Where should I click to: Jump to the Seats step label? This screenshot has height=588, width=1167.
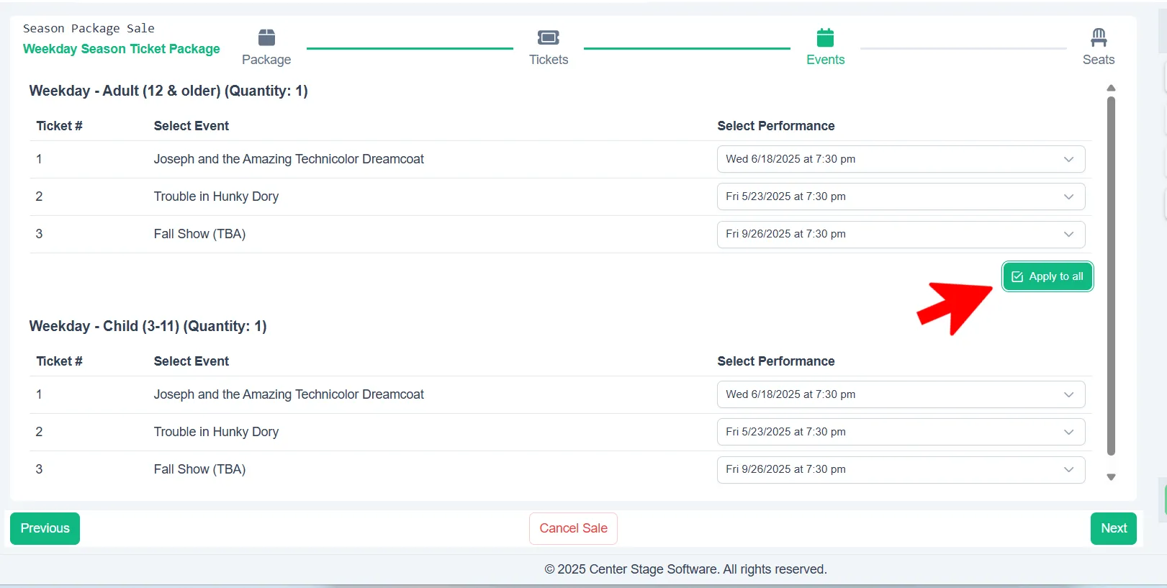[1099, 60]
